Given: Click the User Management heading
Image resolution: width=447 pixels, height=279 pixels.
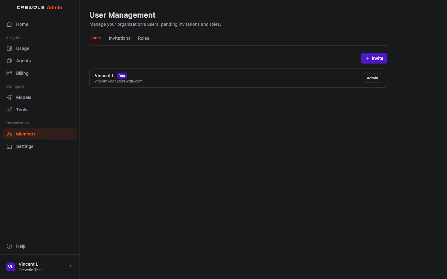Looking at the screenshot, I should coord(122,15).
